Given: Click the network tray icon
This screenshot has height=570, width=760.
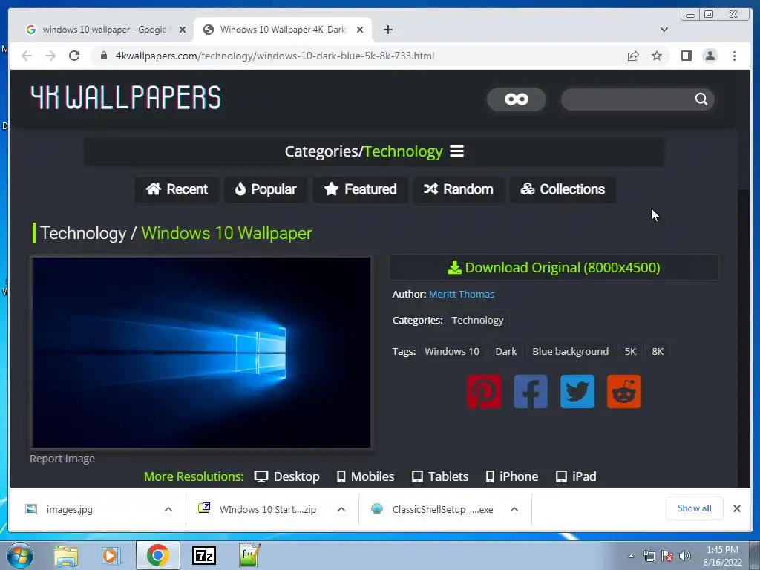Looking at the screenshot, I should (649, 556).
